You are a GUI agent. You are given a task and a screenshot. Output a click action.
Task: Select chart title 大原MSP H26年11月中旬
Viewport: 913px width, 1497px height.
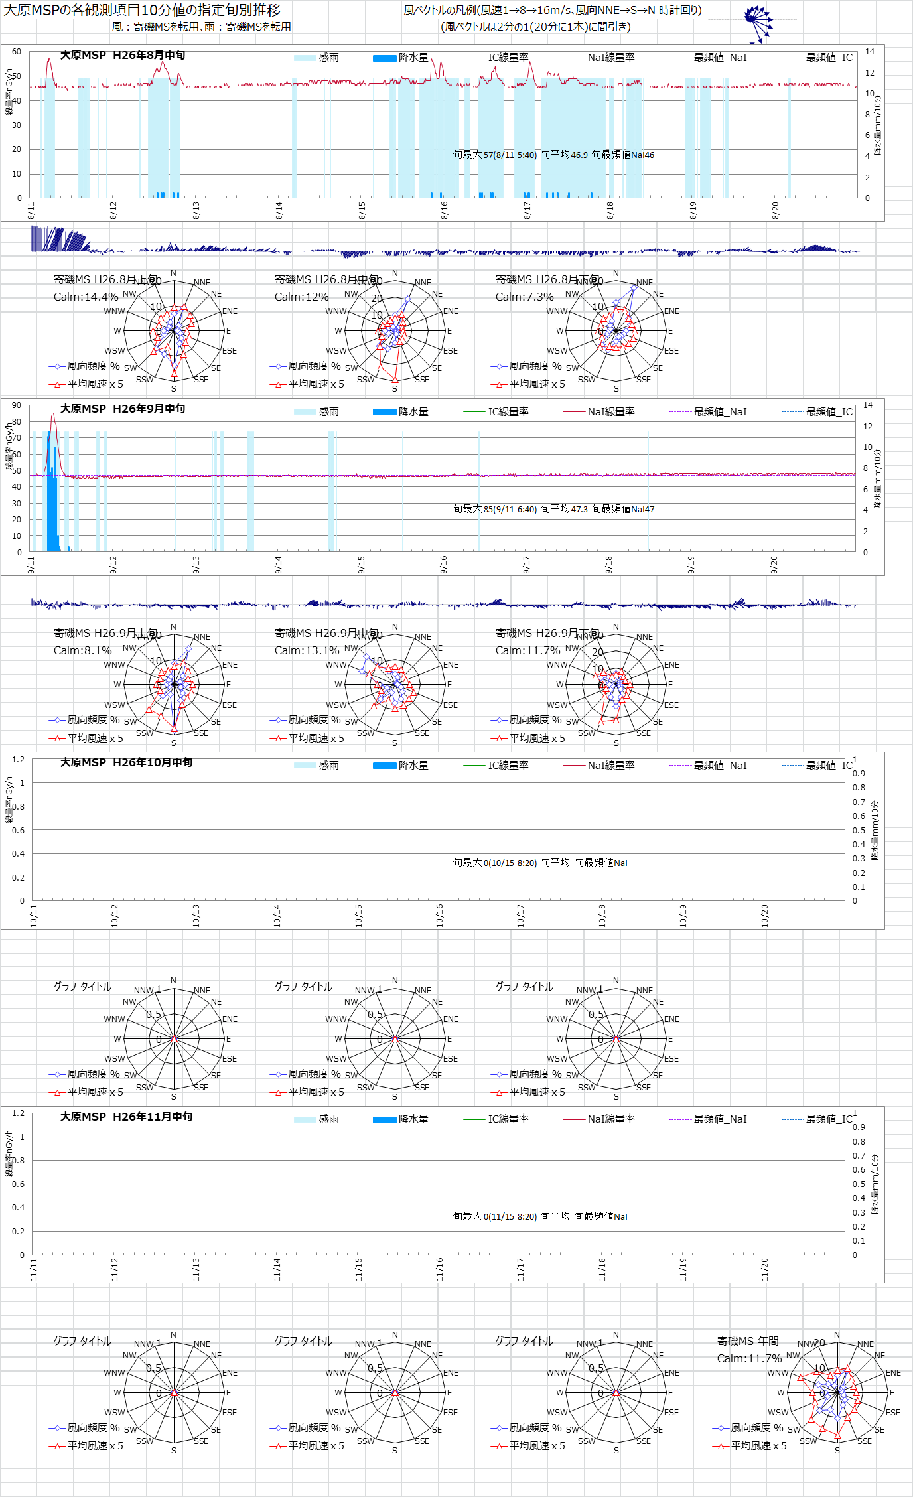[x=126, y=1117]
